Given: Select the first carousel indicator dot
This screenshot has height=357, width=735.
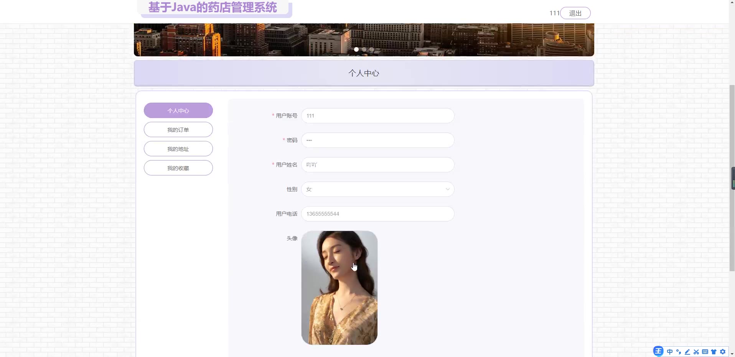Looking at the screenshot, I should [356, 49].
